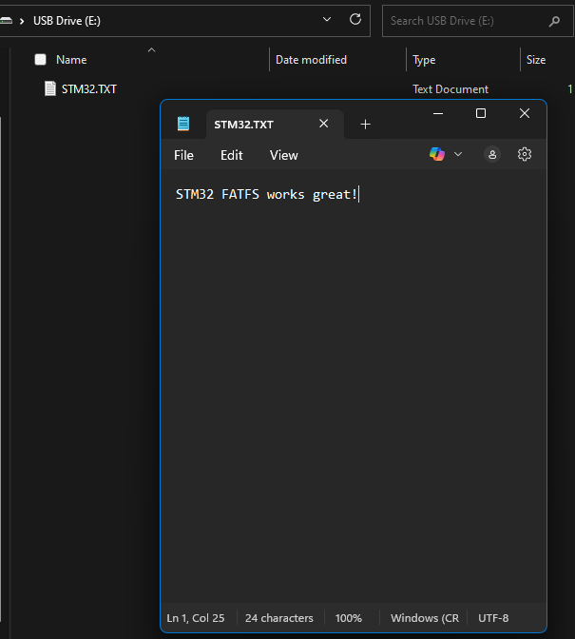Click the search magnifier icon

click(x=554, y=21)
